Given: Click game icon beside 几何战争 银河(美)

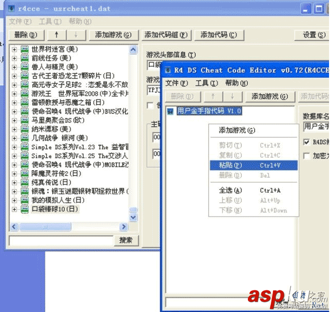Looking at the screenshot, I should point(25,138).
